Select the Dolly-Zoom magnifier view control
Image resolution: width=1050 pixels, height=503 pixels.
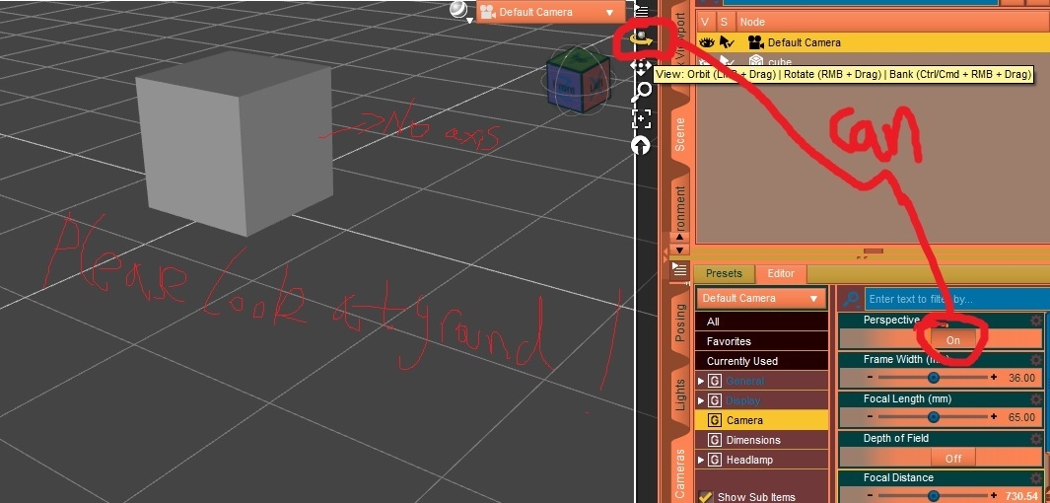tap(642, 91)
